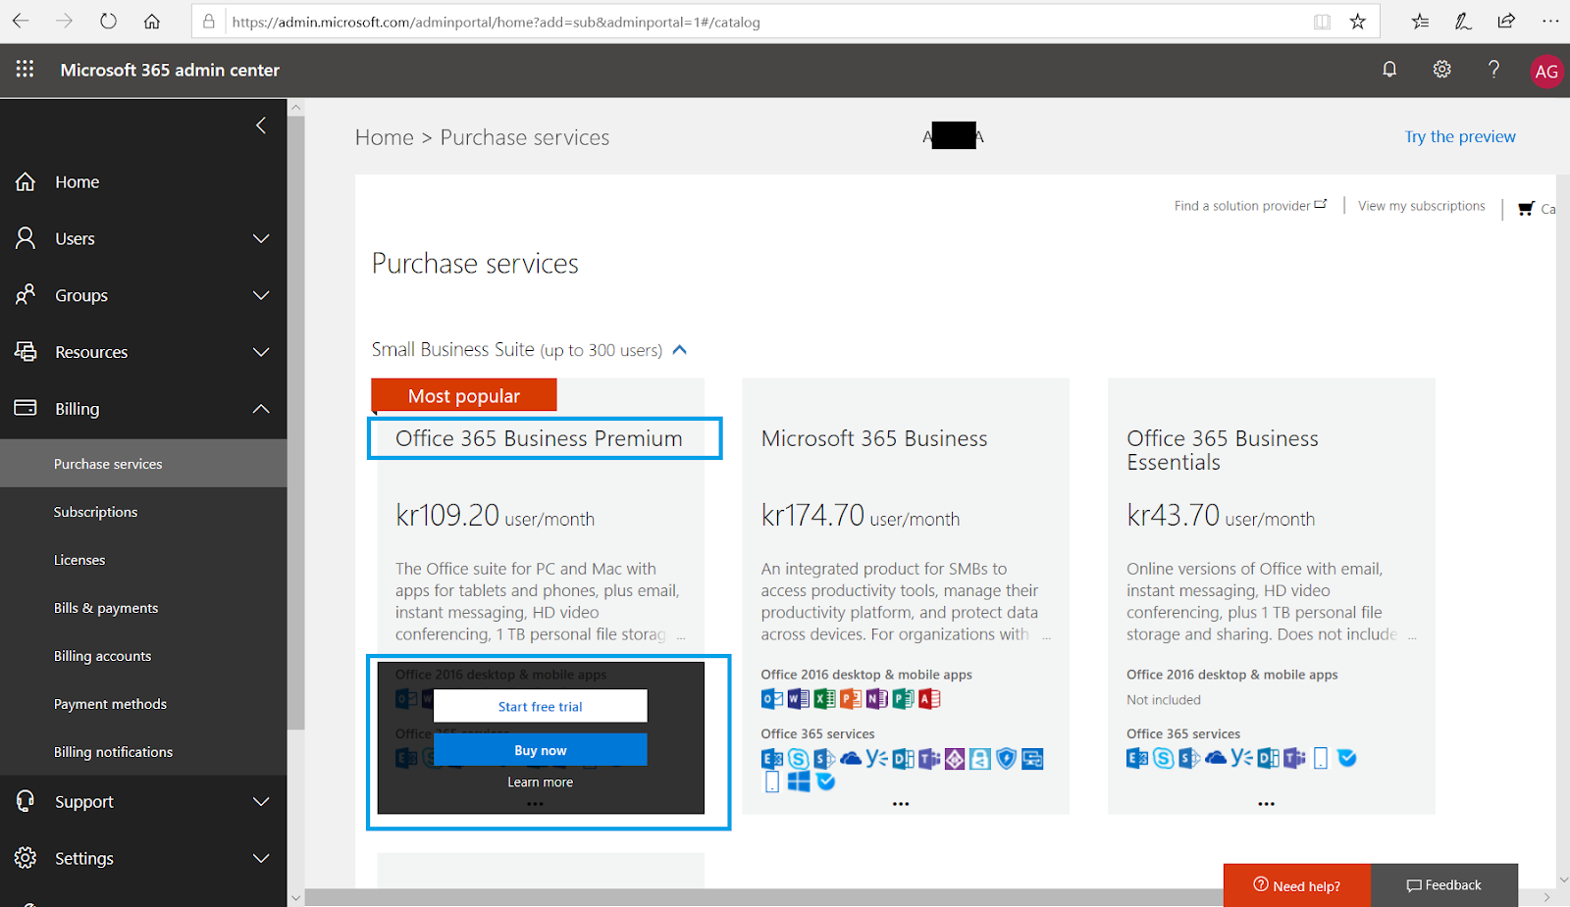Open the browser Share icon
The height and width of the screenshot is (907, 1570).
coord(1506,21)
